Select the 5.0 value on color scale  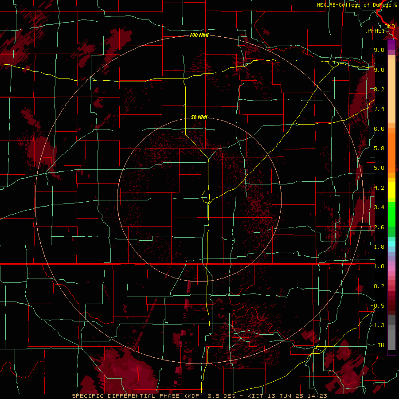click(379, 168)
